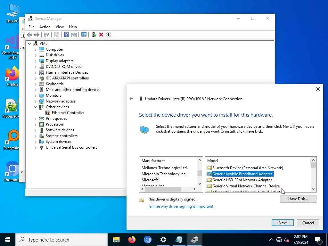Expand the Computer category
The width and height of the screenshot is (328, 246).
pyautogui.click(x=35, y=50)
